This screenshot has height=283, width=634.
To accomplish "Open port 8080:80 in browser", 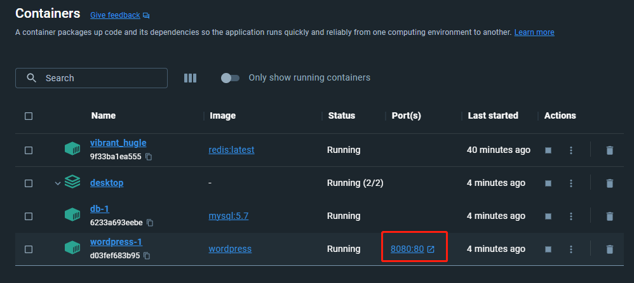I will click(x=407, y=249).
